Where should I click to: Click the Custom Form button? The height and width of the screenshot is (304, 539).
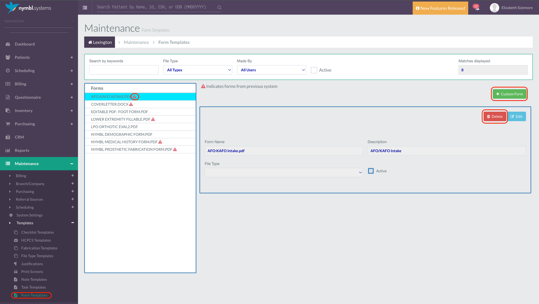(x=509, y=94)
